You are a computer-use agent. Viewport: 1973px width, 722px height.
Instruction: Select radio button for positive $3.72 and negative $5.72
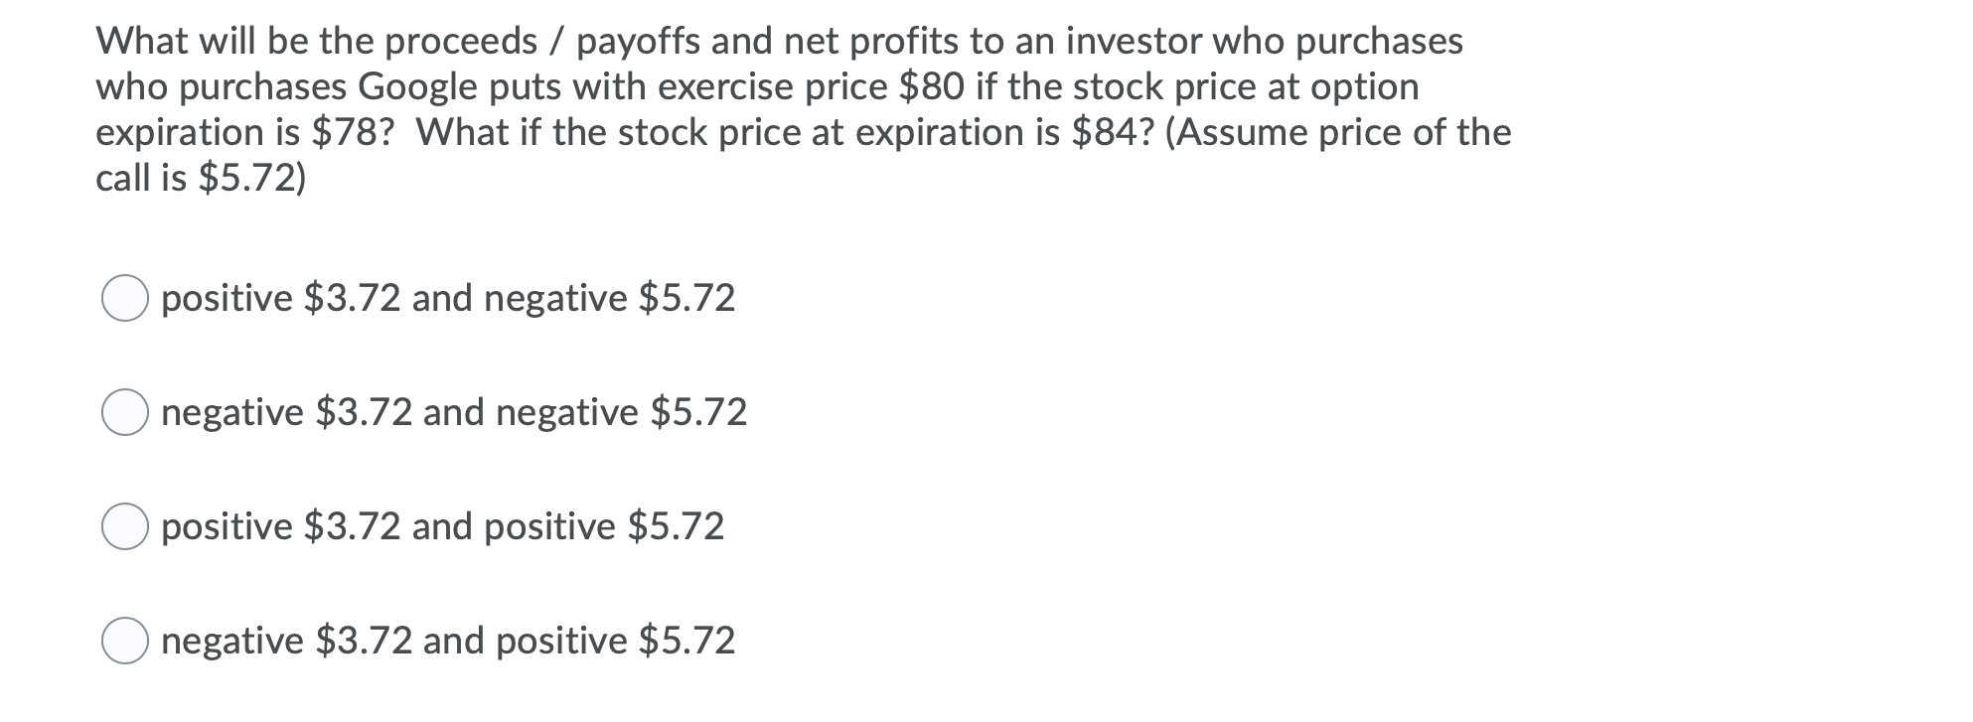point(127,297)
